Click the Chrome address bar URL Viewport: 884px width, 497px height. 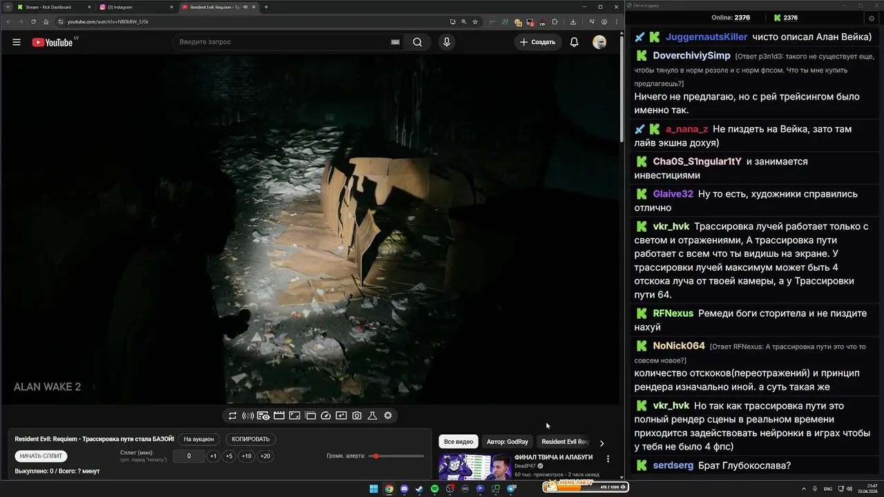pyautogui.click(x=108, y=21)
